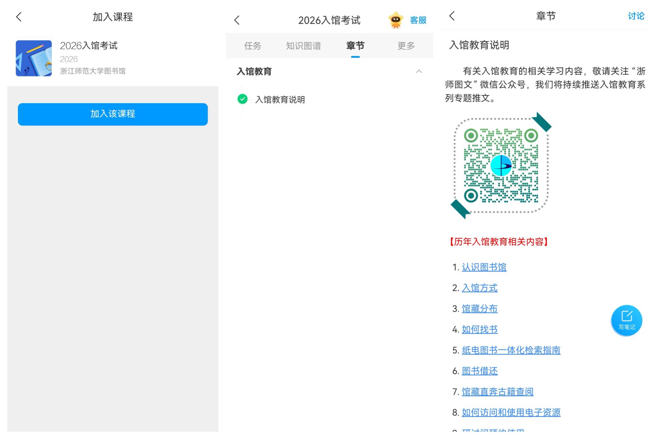Switch to the 知识图谱 tab

[x=304, y=46]
